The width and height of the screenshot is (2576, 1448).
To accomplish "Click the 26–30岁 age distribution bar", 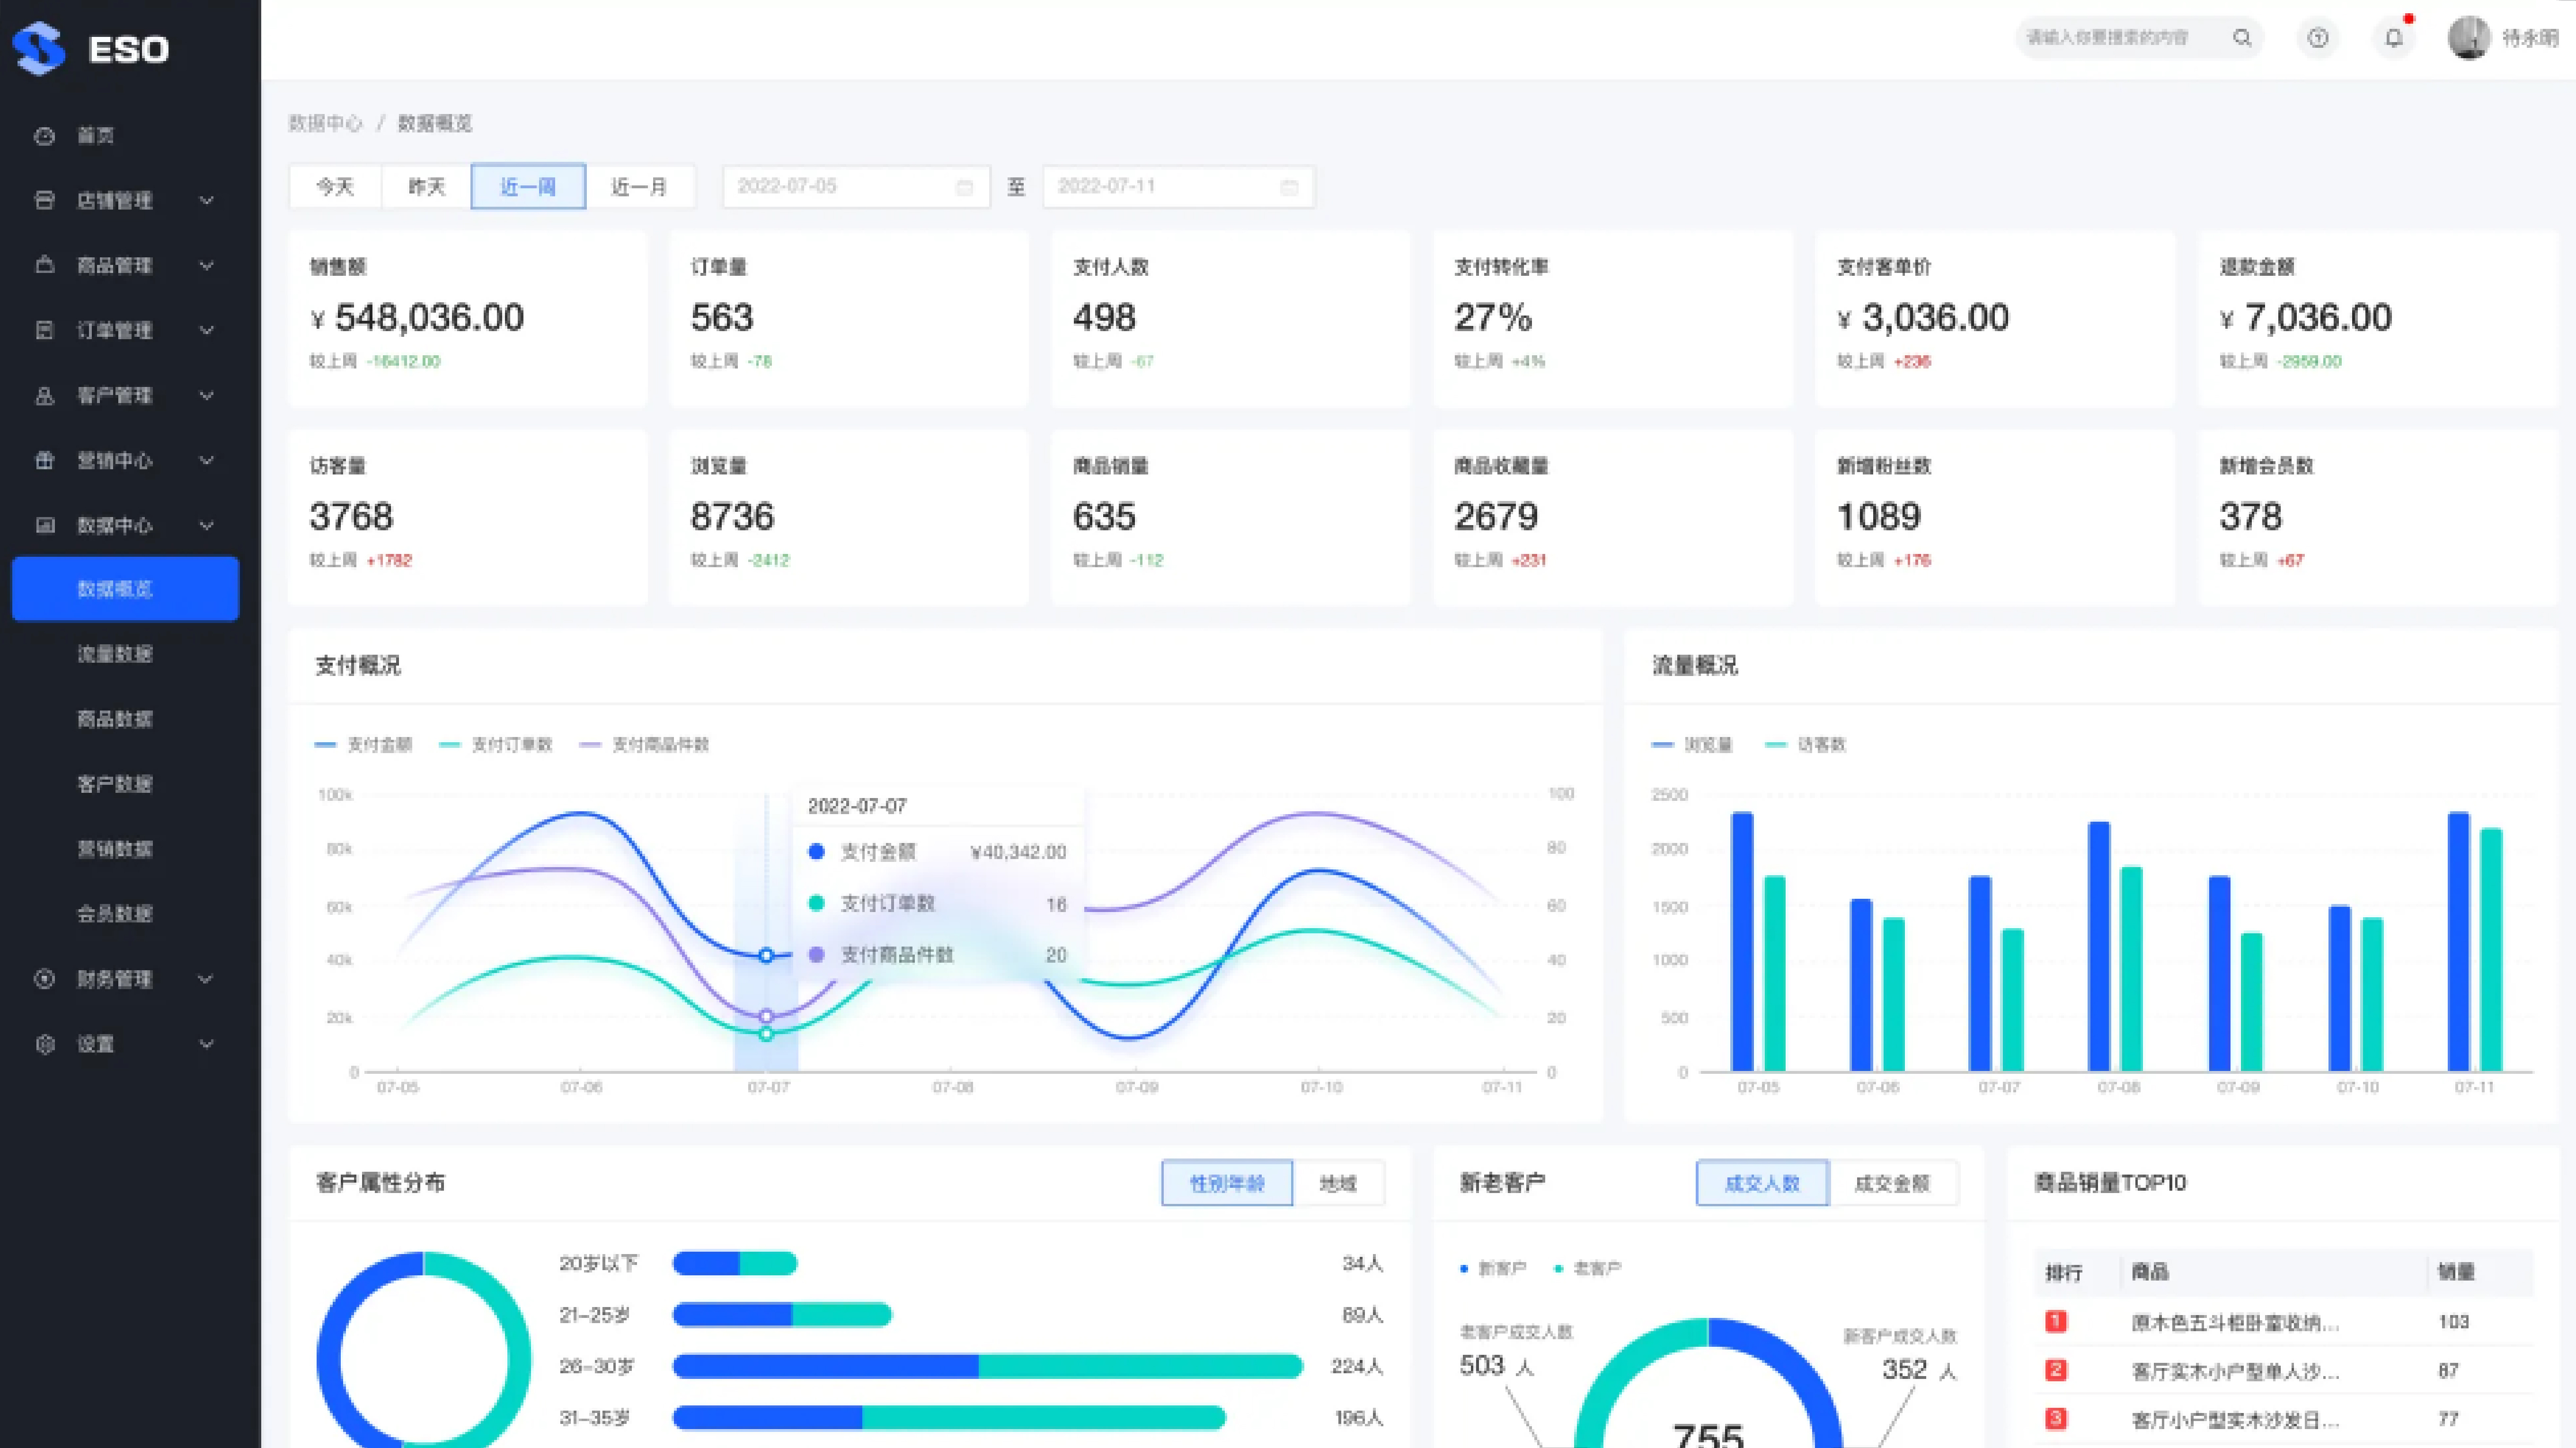I will [988, 1366].
